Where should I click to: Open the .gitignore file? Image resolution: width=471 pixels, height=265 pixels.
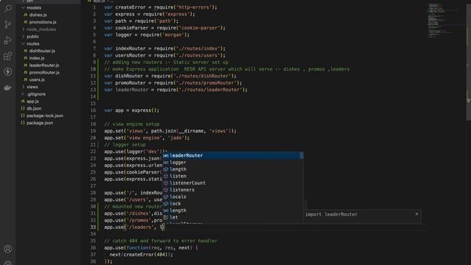pyautogui.click(x=36, y=94)
